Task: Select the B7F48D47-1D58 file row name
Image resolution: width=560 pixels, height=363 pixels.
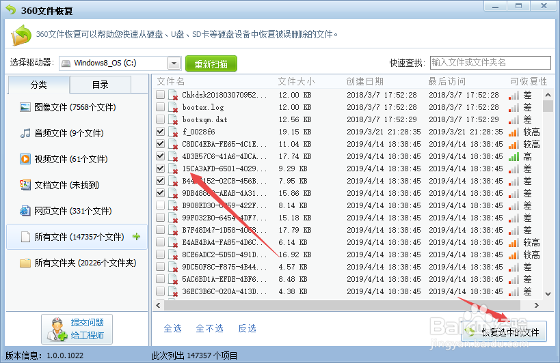Action: [224, 230]
